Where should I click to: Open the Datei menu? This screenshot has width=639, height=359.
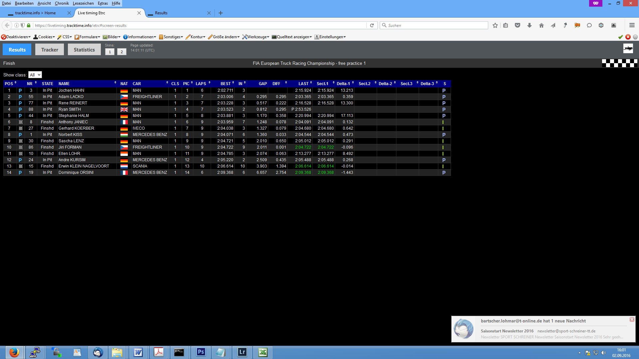point(6,3)
